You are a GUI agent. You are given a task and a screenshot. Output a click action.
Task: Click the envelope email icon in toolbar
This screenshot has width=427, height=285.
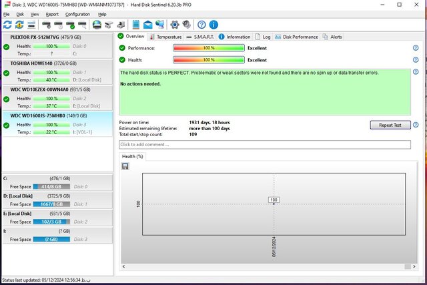[x=148, y=25]
